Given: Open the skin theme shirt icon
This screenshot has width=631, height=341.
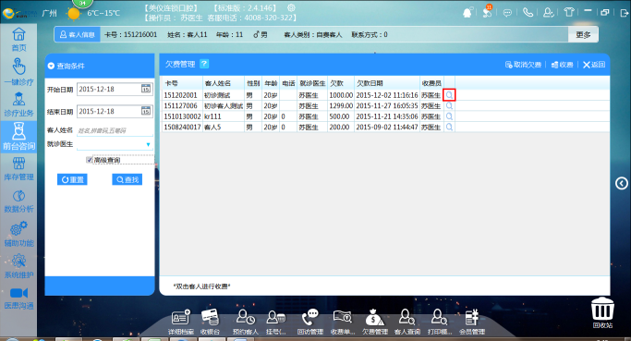Looking at the screenshot, I should [568, 12].
